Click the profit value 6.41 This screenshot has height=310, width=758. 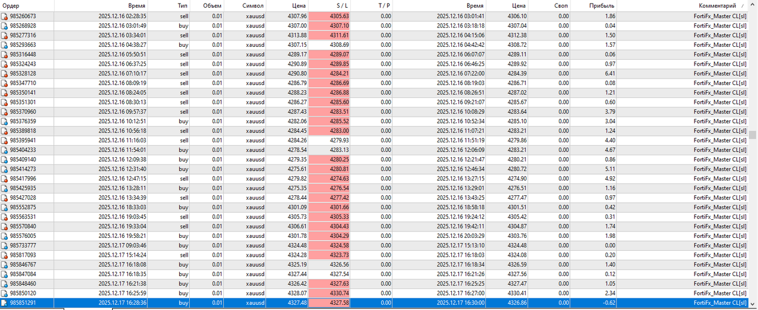(610, 73)
